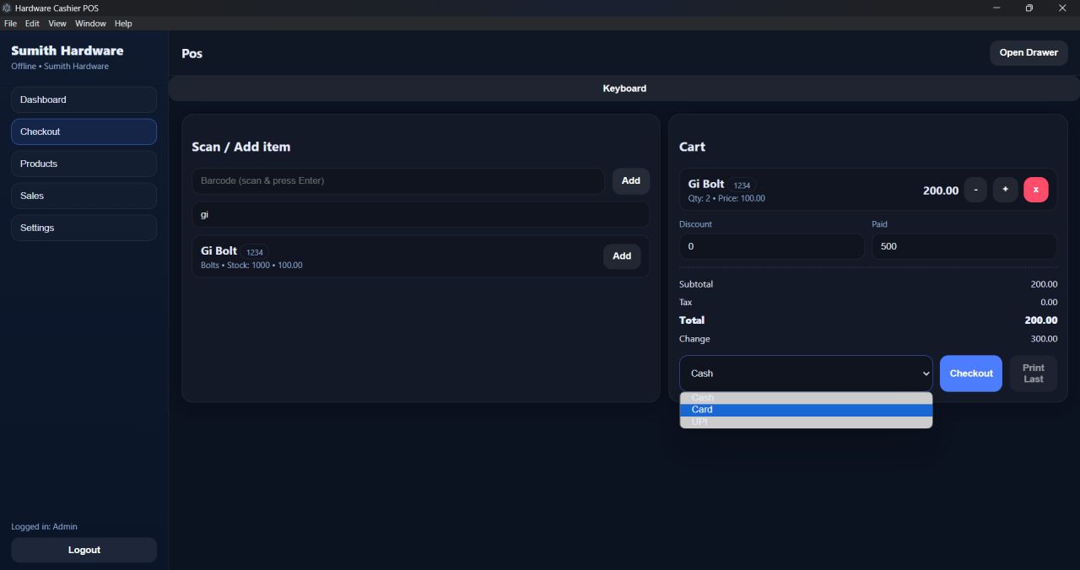Click the Tax value 0.00

pos(1049,303)
